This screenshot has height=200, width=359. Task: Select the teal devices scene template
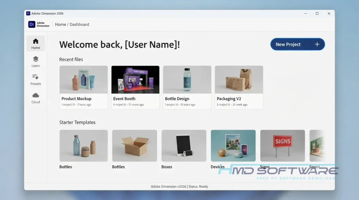coord(233,146)
